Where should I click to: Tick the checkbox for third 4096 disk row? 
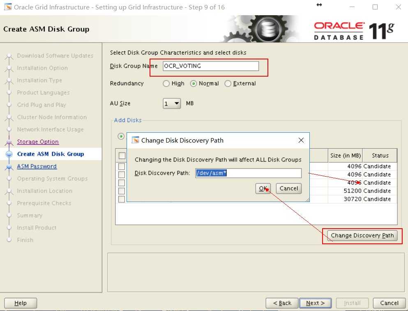pyautogui.click(x=122, y=183)
